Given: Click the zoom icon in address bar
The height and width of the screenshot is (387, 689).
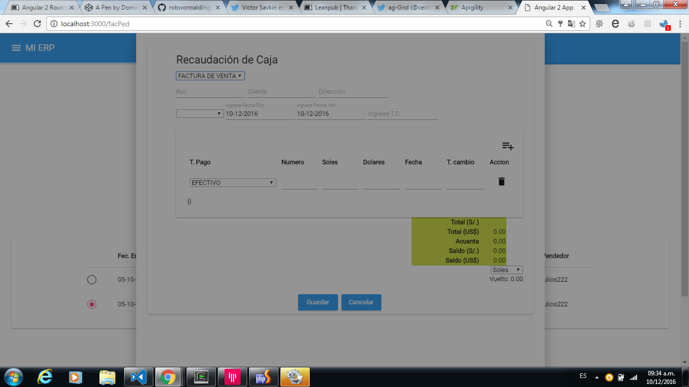Looking at the screenshot, I should point(549,24).
